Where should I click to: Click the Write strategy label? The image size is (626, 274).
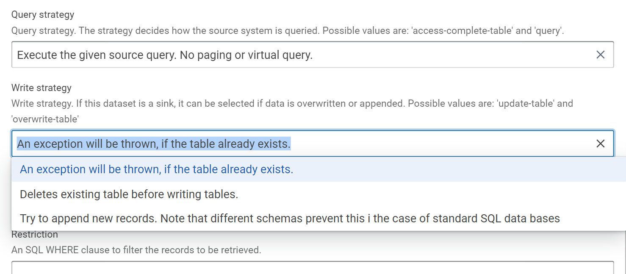point(42,88)
